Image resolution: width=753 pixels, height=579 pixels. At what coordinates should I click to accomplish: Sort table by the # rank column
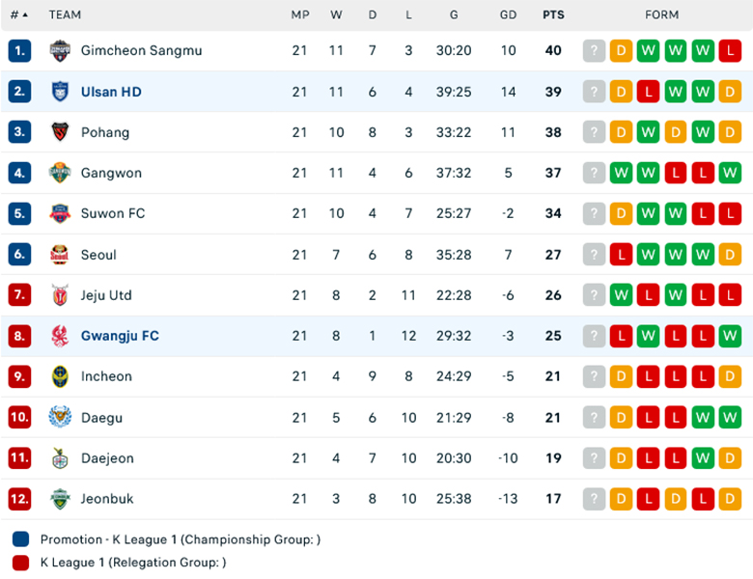(x=18, y=14)
